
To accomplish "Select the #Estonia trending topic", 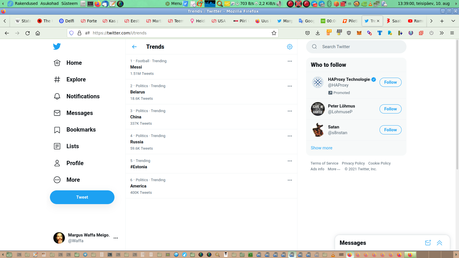I will [139, 167].
